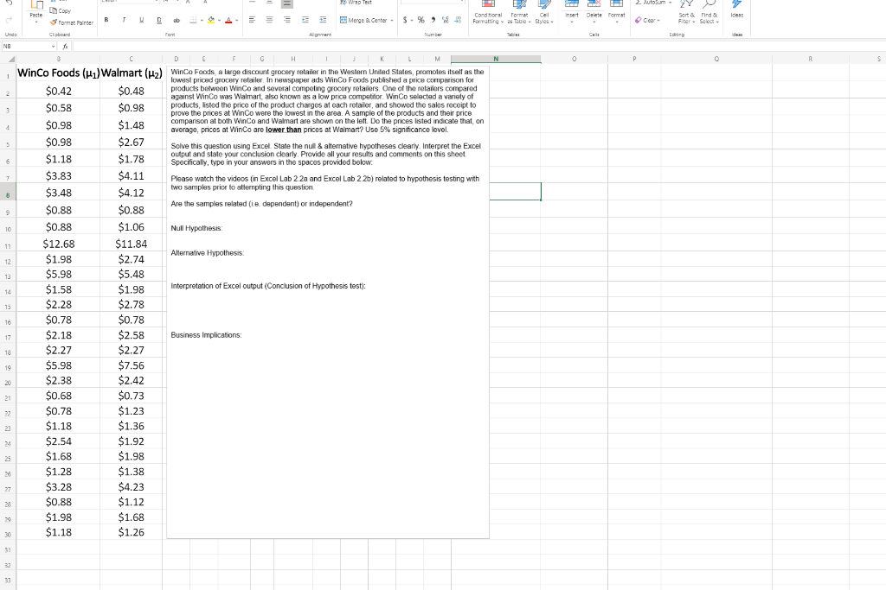886x590 pixels.
Task: Select cell with value $12.68
Action: 58,244
